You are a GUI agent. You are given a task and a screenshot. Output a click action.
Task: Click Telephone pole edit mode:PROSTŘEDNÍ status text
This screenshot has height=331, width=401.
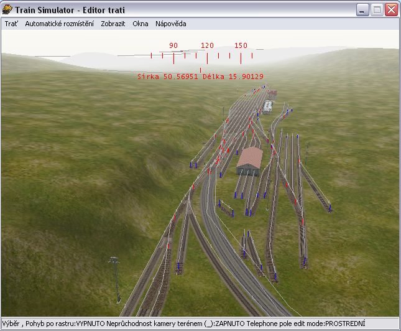[306, 324]
